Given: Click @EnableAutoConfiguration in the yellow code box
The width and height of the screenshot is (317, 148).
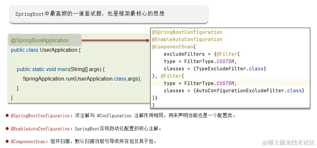Looking at the screenshot, I should (x=187, y=40).
